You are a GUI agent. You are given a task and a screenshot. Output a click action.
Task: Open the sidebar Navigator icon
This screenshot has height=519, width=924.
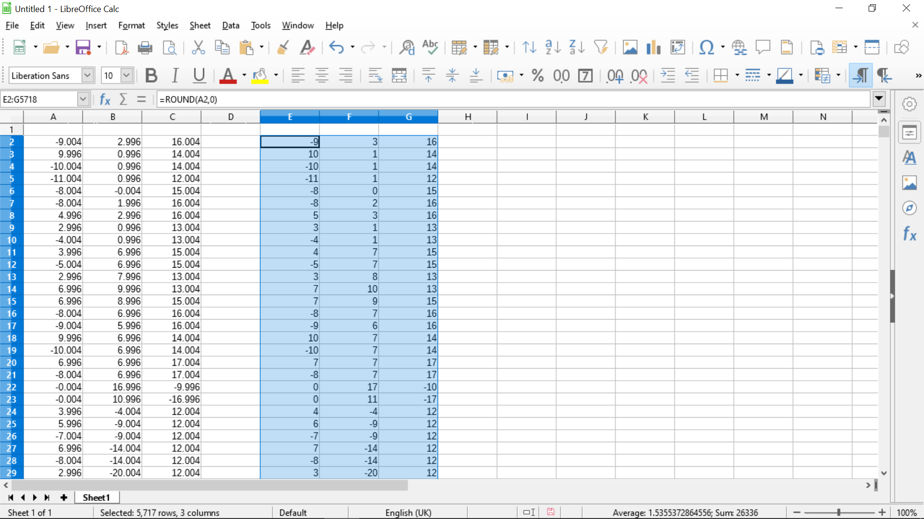[909, 208]
